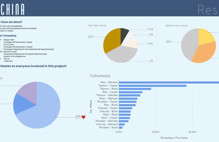
Task: Click the Porcelain - Copper bar
Action: click(128, 102)
